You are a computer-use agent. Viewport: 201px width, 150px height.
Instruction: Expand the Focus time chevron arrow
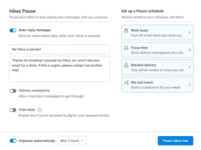pyautogui.click(x=189, y=50)
